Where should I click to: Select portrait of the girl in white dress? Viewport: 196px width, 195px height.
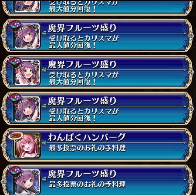pos(27,72)
